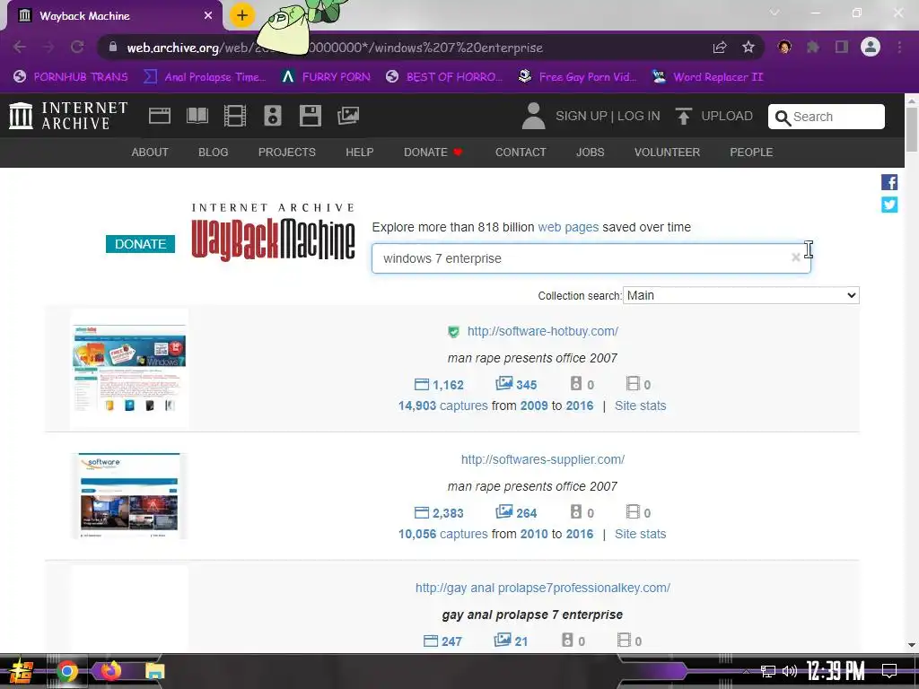This screenshot has height=689, width=919.
Task: Expand the Collection search dropdown
Action: point(740,295)
